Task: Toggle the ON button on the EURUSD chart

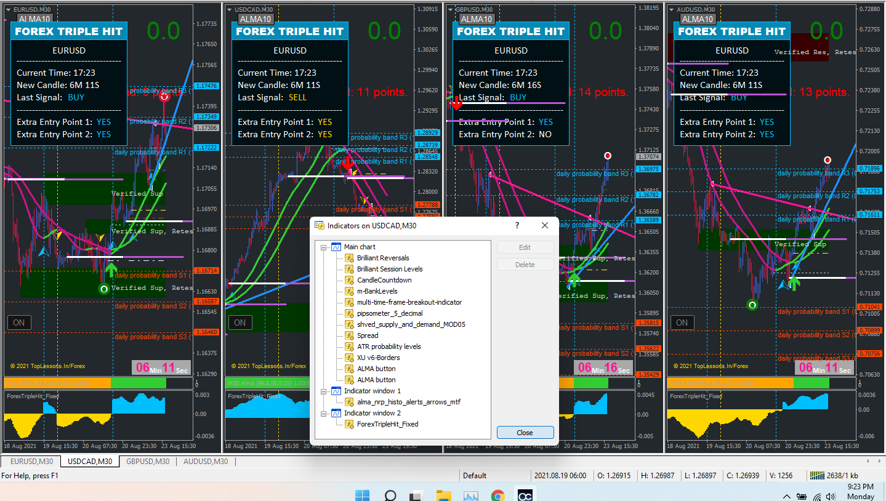Action: click(19, 323)
